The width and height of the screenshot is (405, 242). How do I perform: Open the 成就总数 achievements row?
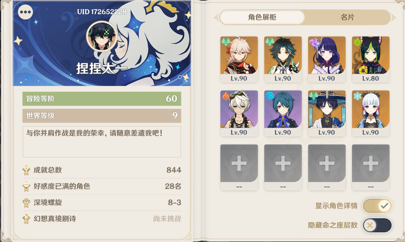point(102,170)
